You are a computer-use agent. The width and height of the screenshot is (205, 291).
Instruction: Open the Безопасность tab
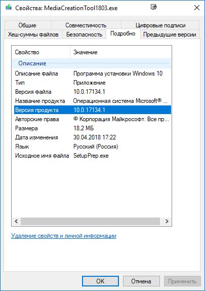pos(84,34)
